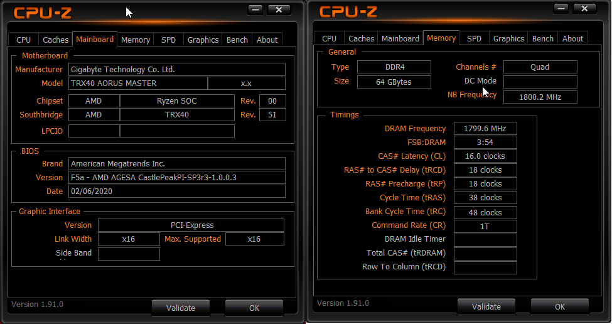Click NB Frequency 1800.2 MHz value
Viewport: 612px width, 324px height.
540,97
